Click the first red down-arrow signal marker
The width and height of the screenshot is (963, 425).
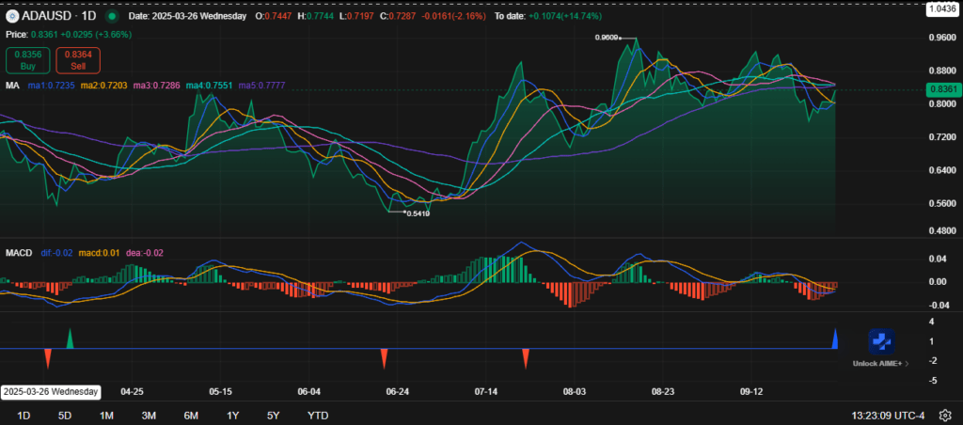point(48,358)
